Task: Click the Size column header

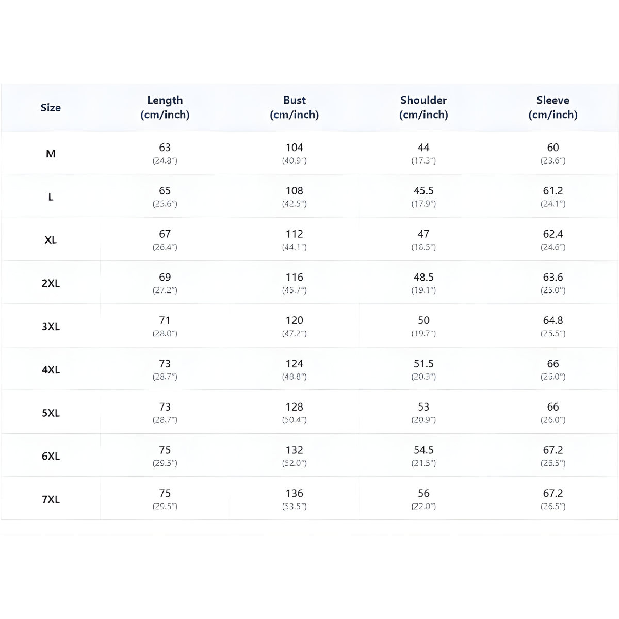Action: 51,108
